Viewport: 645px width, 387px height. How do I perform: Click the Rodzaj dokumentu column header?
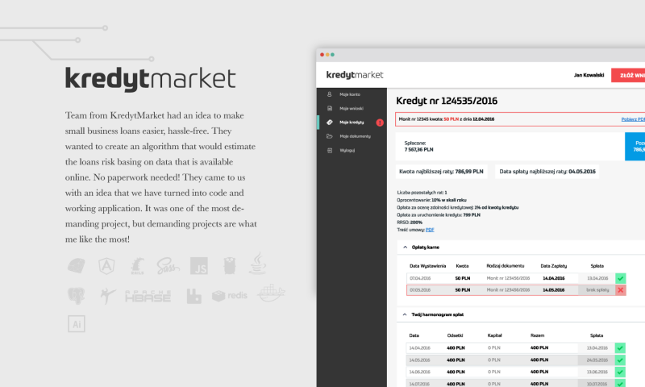pos(506,266)
